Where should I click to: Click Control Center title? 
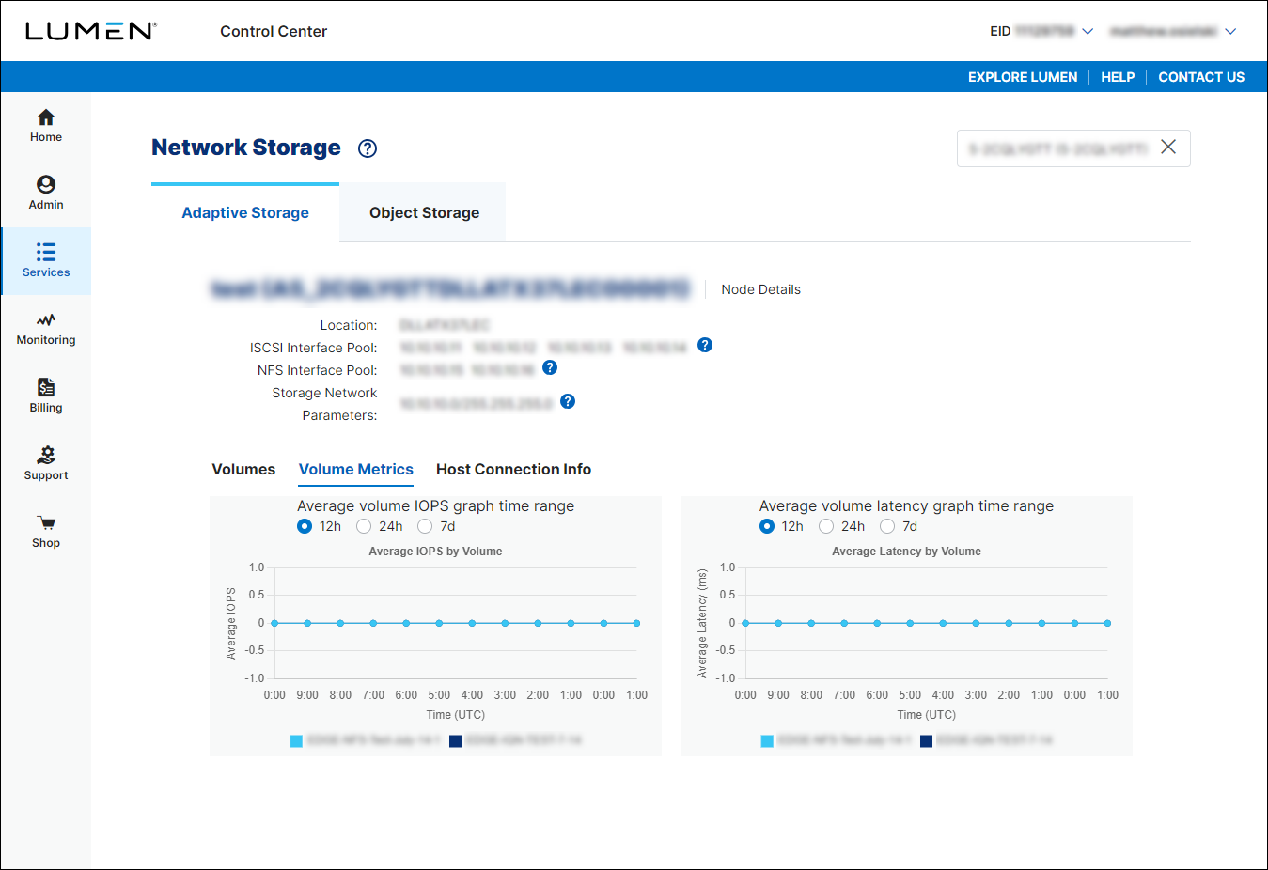click(x=274, y=31)
